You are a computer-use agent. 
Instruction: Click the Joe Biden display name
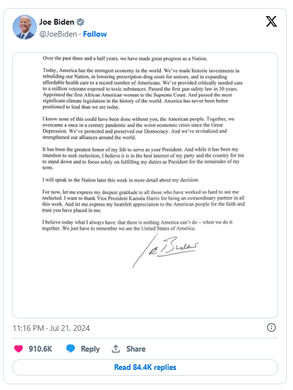pyautogui.click(x=57, y=22)
